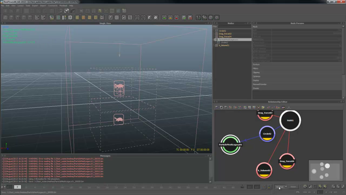The image size is (346, 195).
Task: Expand the Filters section in Node Params
Action: pos(297,69)
